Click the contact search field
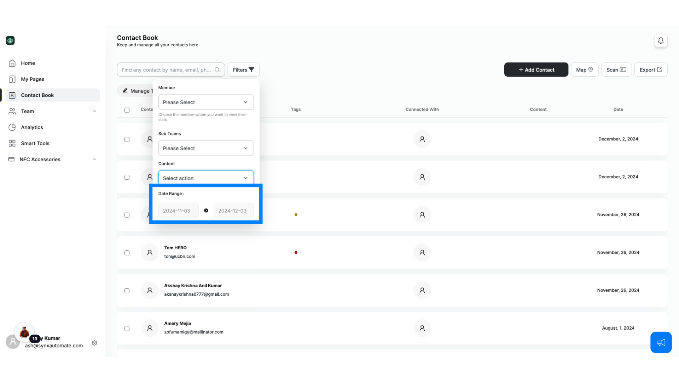679x382 pixels. [x=171, y=70]
